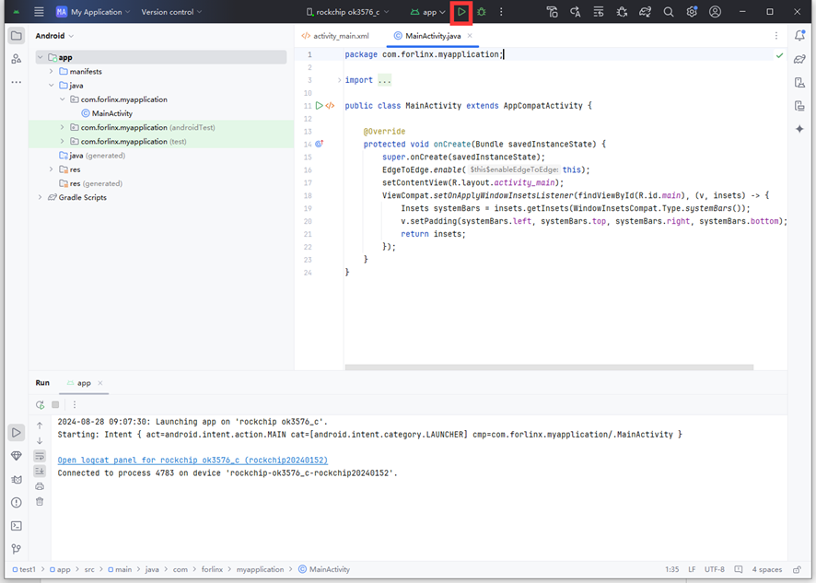Select MainActivity in project tree
The width and height of the screenshot is (816, 583).
pyautogui.click(x=107, y=113)
